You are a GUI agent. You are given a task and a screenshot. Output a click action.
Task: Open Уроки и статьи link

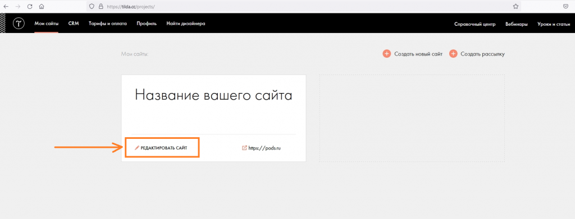pyautogui.click(x=554, y=25)
